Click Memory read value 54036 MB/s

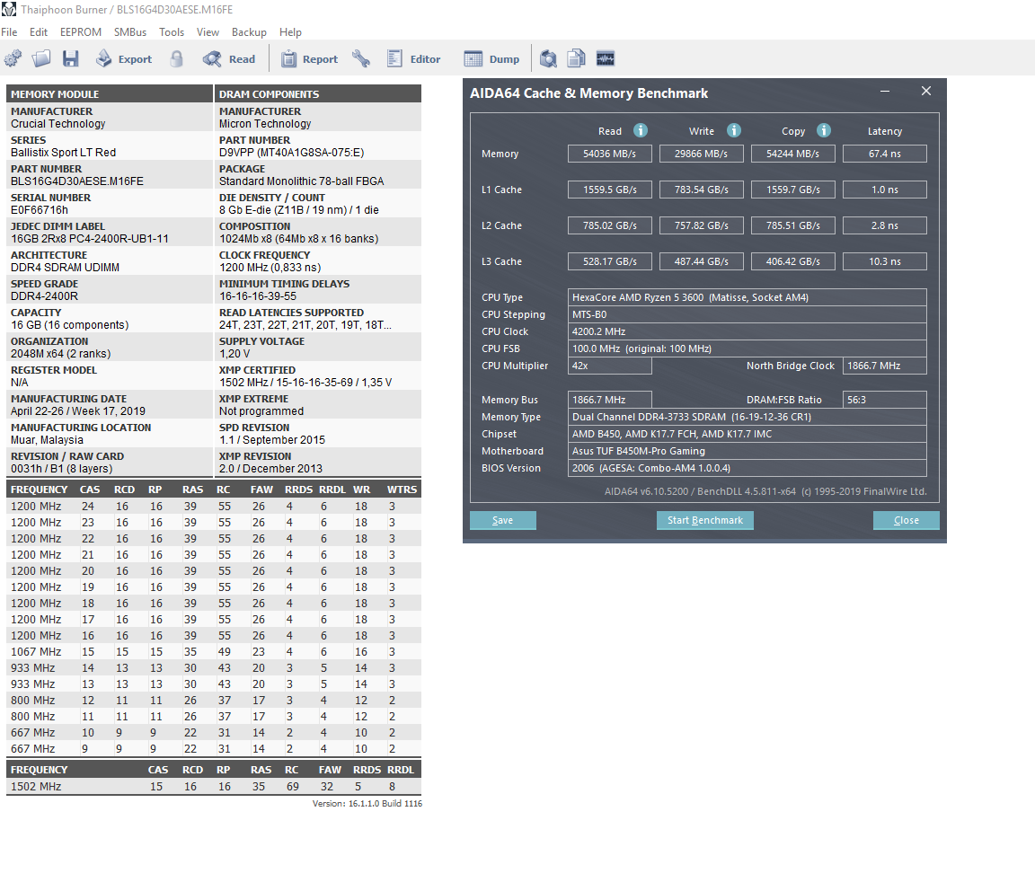(609, 153)
